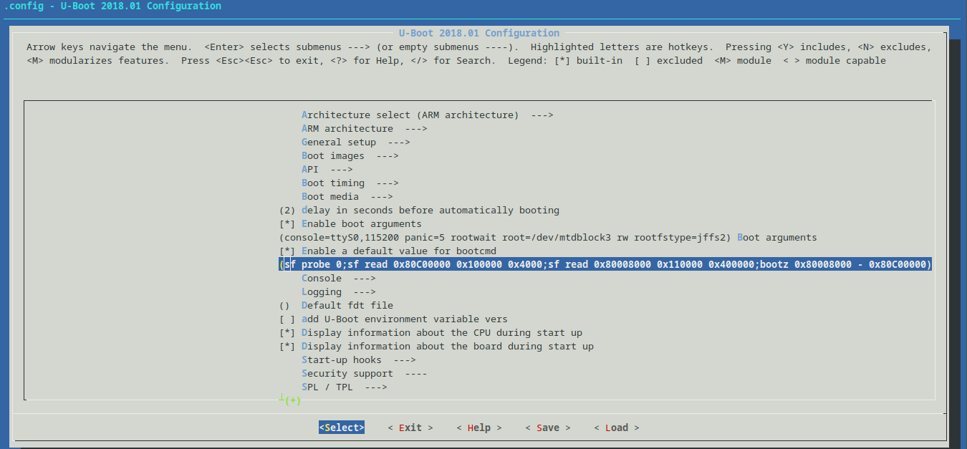Click the '.config - U-Boot 2018.01 Configuration' header text
The height and width of the screenshot is (449, 967).
pyautogui.click(x=111, y=6)
